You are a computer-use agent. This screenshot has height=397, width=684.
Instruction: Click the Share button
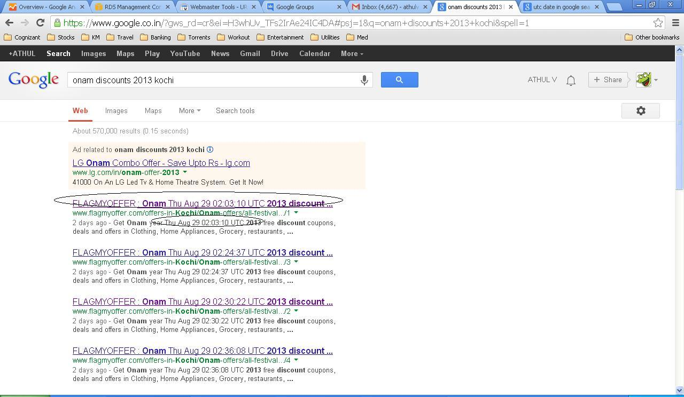click(608, 80)
